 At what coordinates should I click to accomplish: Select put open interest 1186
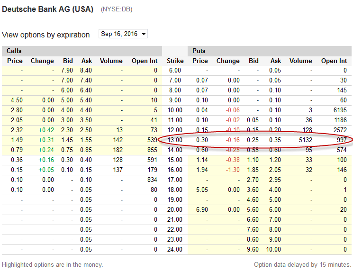[340, 120]
